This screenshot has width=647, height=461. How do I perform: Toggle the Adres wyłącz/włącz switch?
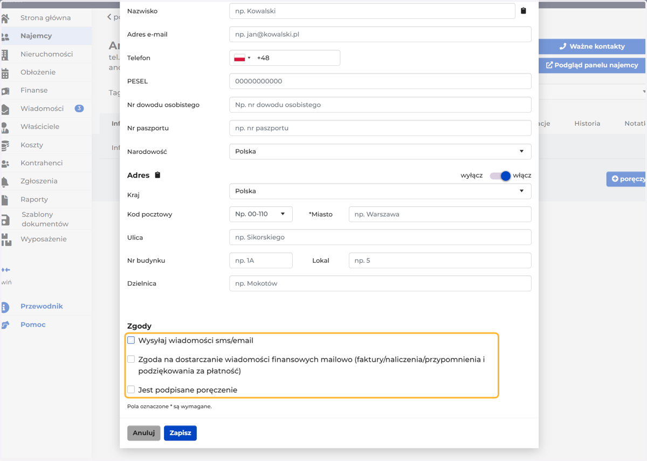click(x=500, y=175)
